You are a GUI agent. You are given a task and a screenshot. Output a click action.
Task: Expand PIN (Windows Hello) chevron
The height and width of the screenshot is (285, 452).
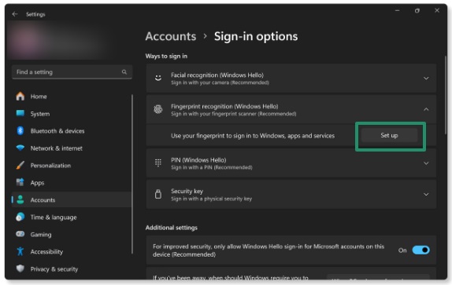(426, 163)
